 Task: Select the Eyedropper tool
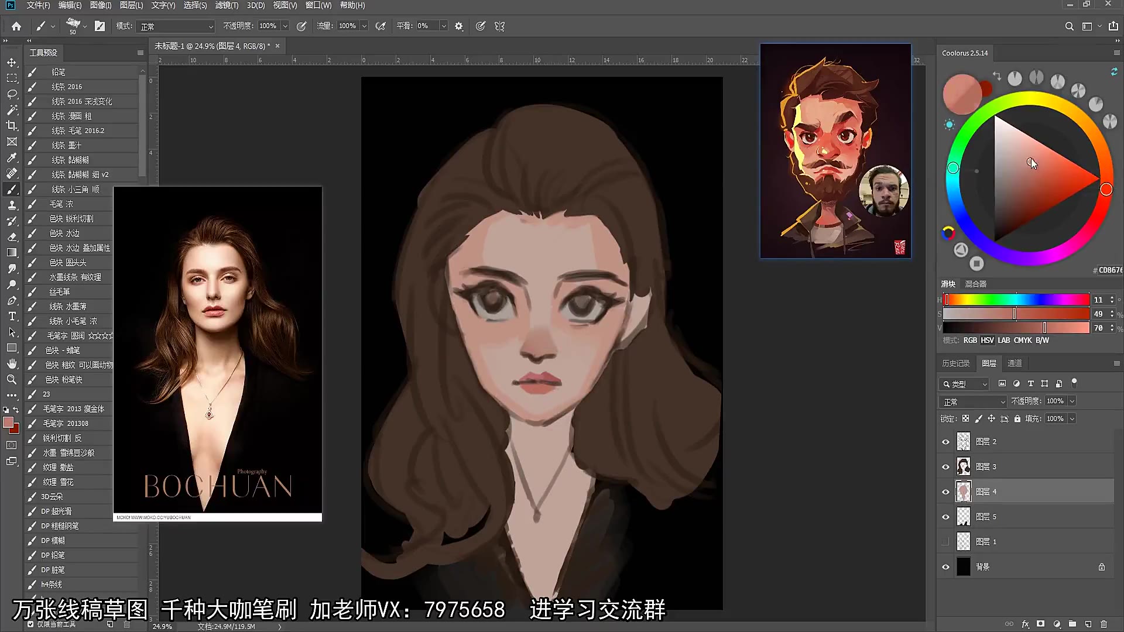(12, 157)
